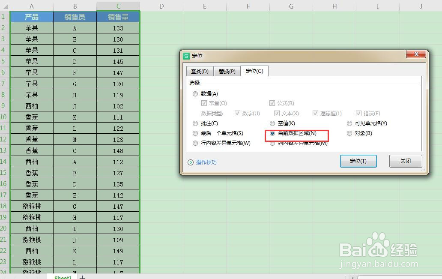
Task: Uncheck the 常量(O) checkbox
Action: (x=204, y=103)
